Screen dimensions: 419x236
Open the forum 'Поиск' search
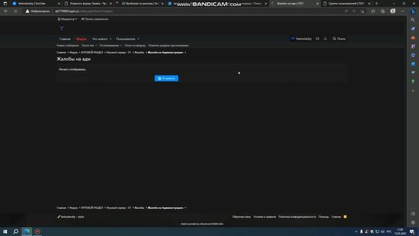click(339, 39)
